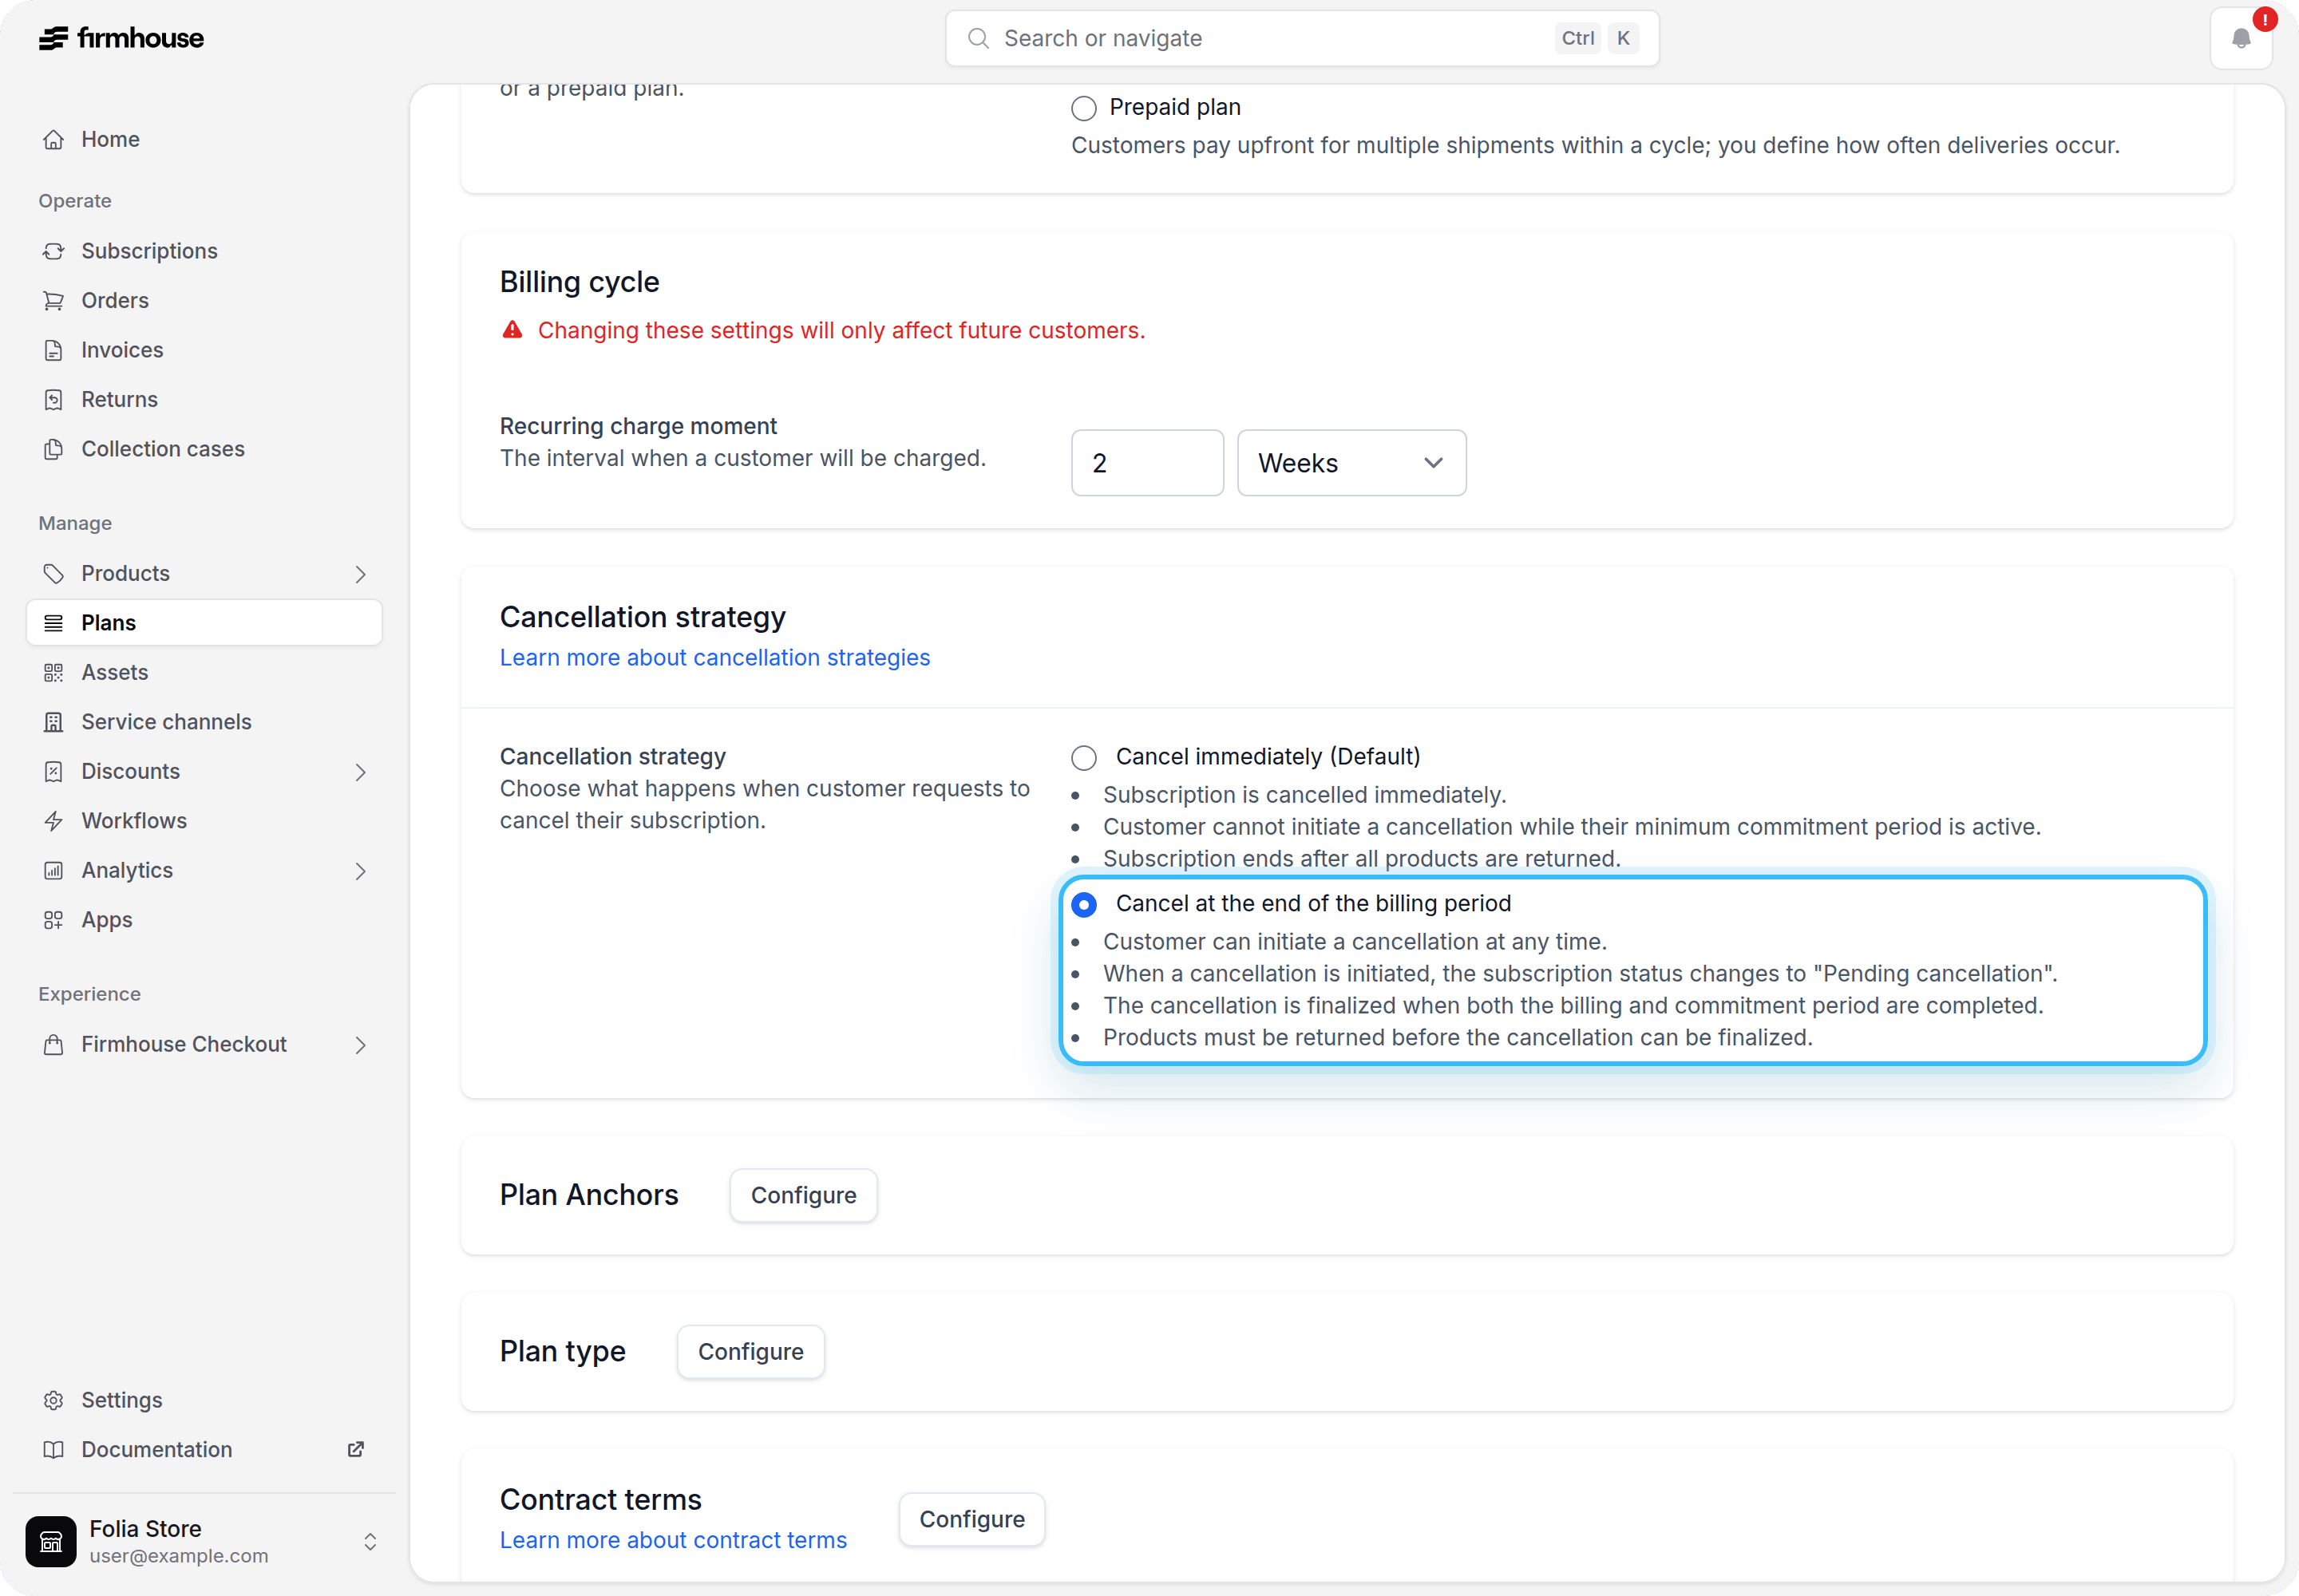The width and height of the screenshot is (2299, 1596).
Task: Click the Firmhouse logo
Action: (x=121, y=38)
